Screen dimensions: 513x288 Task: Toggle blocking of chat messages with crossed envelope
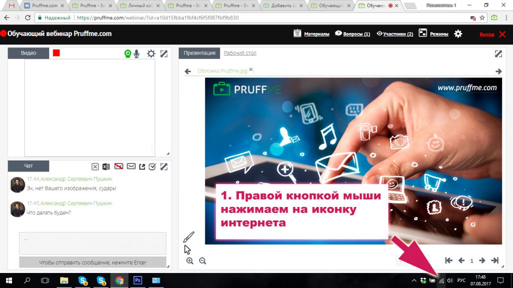click(119, 165)
